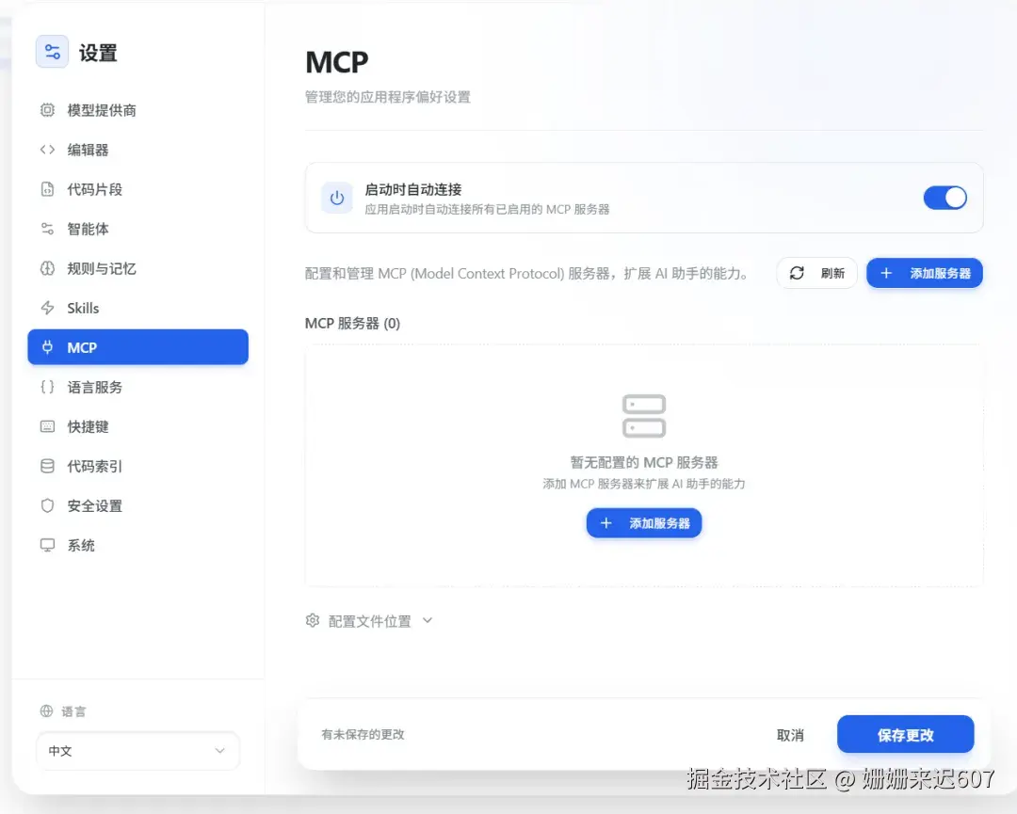Open the language selector showing 中文

coord(137,751)
